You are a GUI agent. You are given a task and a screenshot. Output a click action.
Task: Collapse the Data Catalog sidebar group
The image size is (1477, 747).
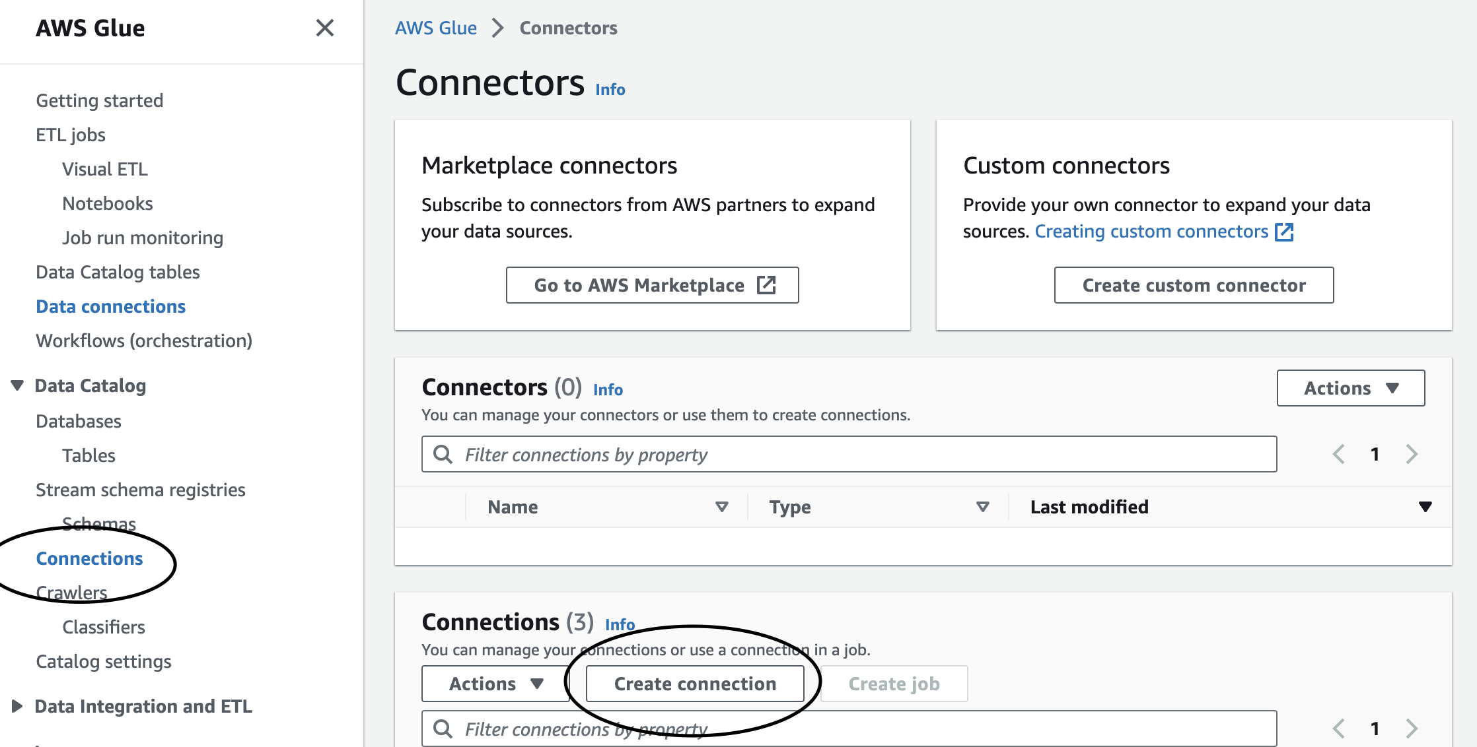pyautogui.click(x=18, y=385)
